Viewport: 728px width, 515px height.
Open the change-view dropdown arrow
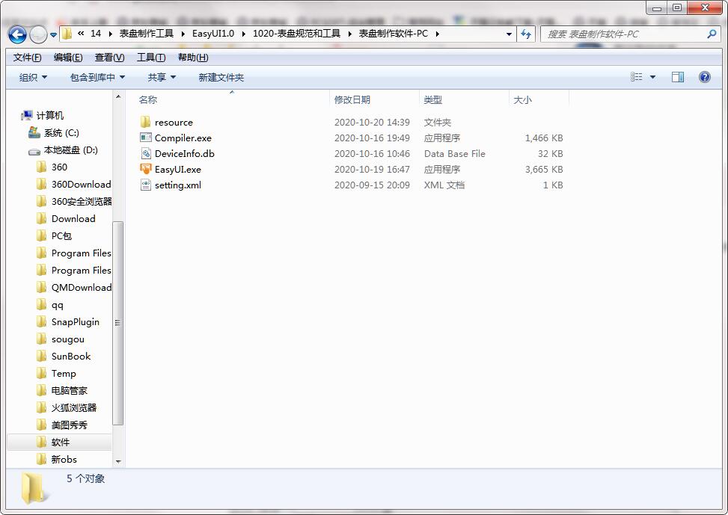tap(654, 77)
